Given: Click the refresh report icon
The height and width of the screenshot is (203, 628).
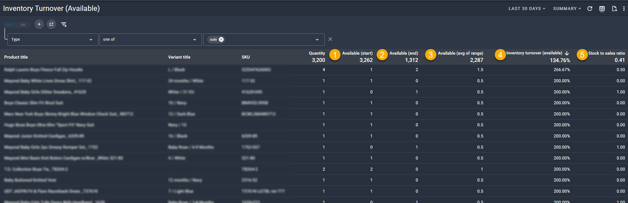Looking at the screenshot, I should [x=590, y=9].
